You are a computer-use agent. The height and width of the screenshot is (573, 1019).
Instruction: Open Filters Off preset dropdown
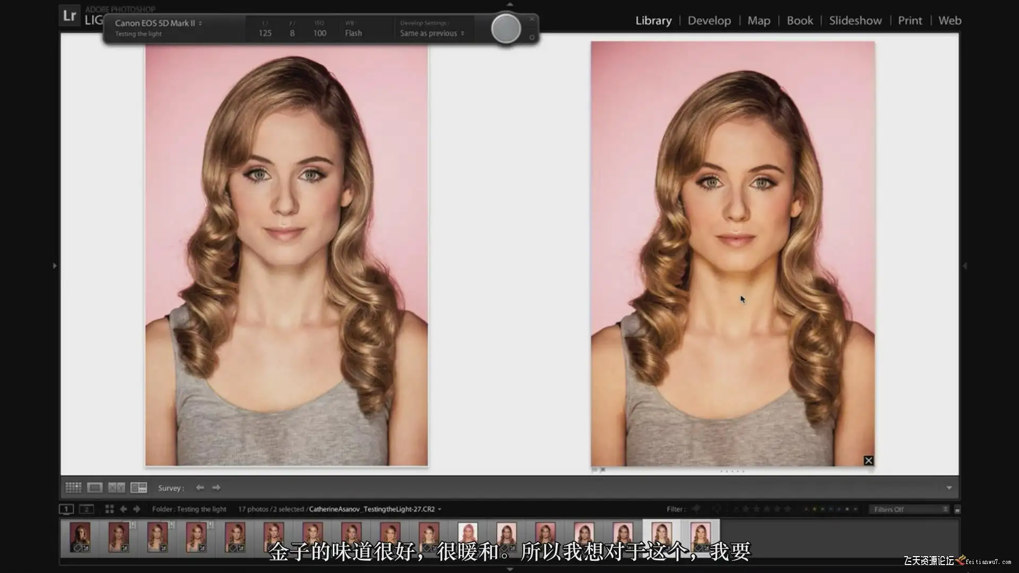[x=910, y=509]
